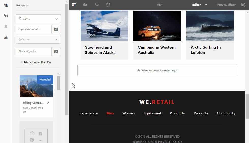
Task: Toggle the checkbox next to Especificar la ruta
Action: 56,29
